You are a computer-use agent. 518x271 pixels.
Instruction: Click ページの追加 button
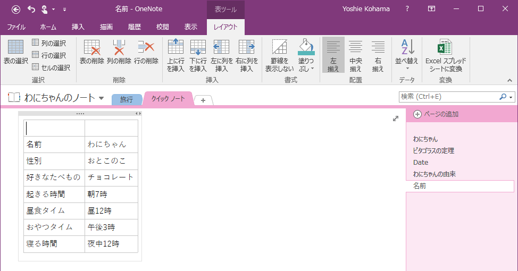click(436, 114)
